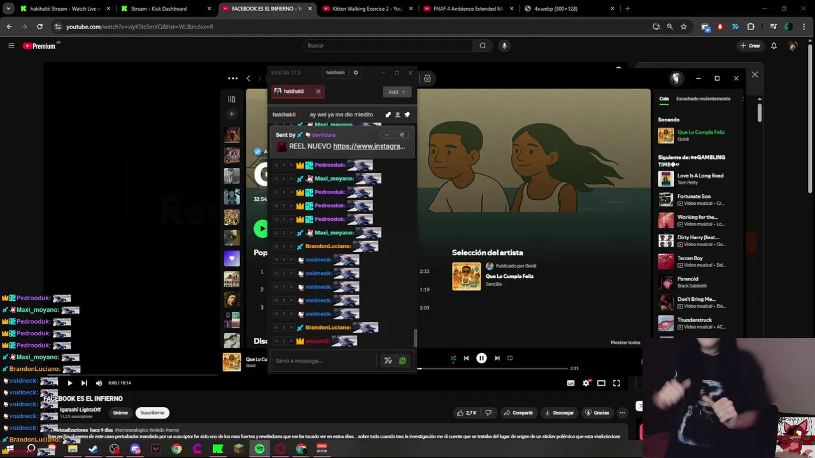Click the 7TV extension icon in Chrome toolbar
The height and width of the screenshot is (458, 815).
click(x=735, y=27)
